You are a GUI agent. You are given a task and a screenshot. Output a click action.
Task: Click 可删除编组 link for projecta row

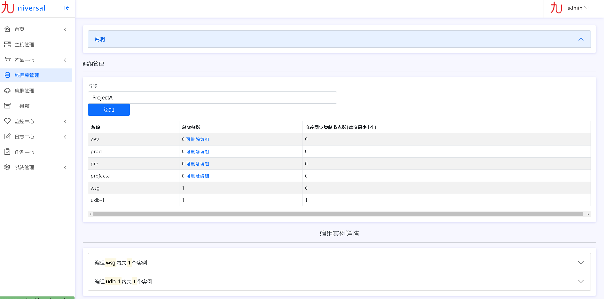[198, 176]
